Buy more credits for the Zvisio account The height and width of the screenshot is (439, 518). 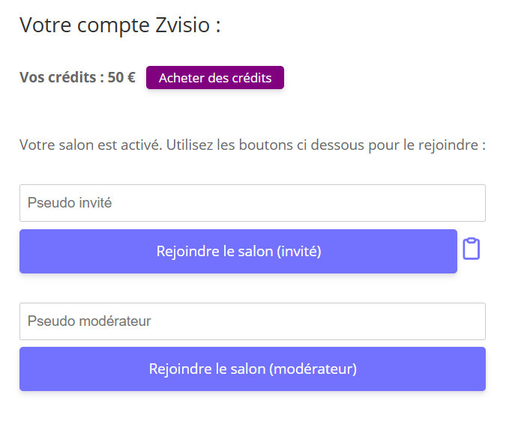215,78
